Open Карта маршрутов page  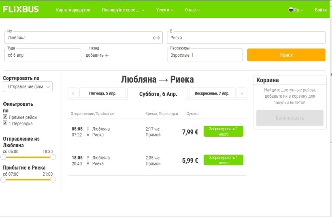tap(73, 10)
